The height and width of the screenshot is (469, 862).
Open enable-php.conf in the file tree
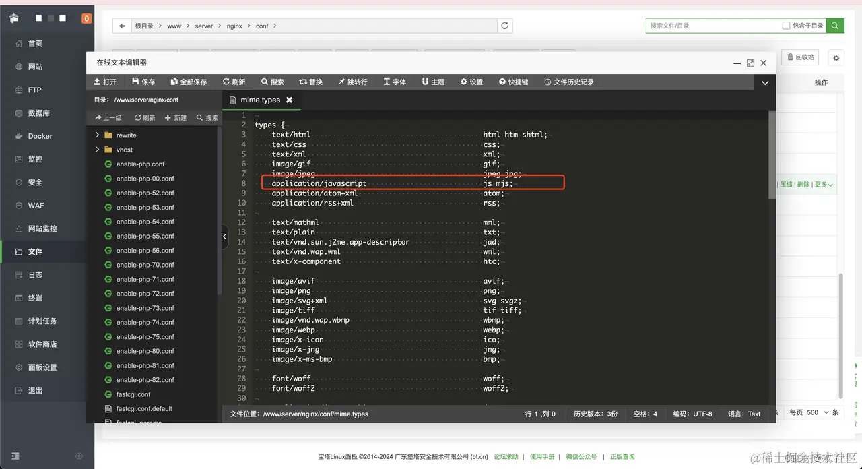(140, 164)
